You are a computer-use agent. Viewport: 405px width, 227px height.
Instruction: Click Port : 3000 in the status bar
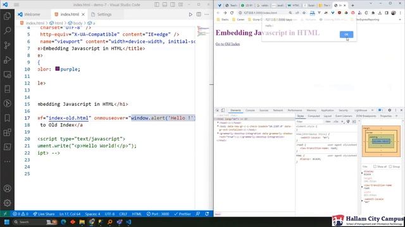(x=158, y=214)
